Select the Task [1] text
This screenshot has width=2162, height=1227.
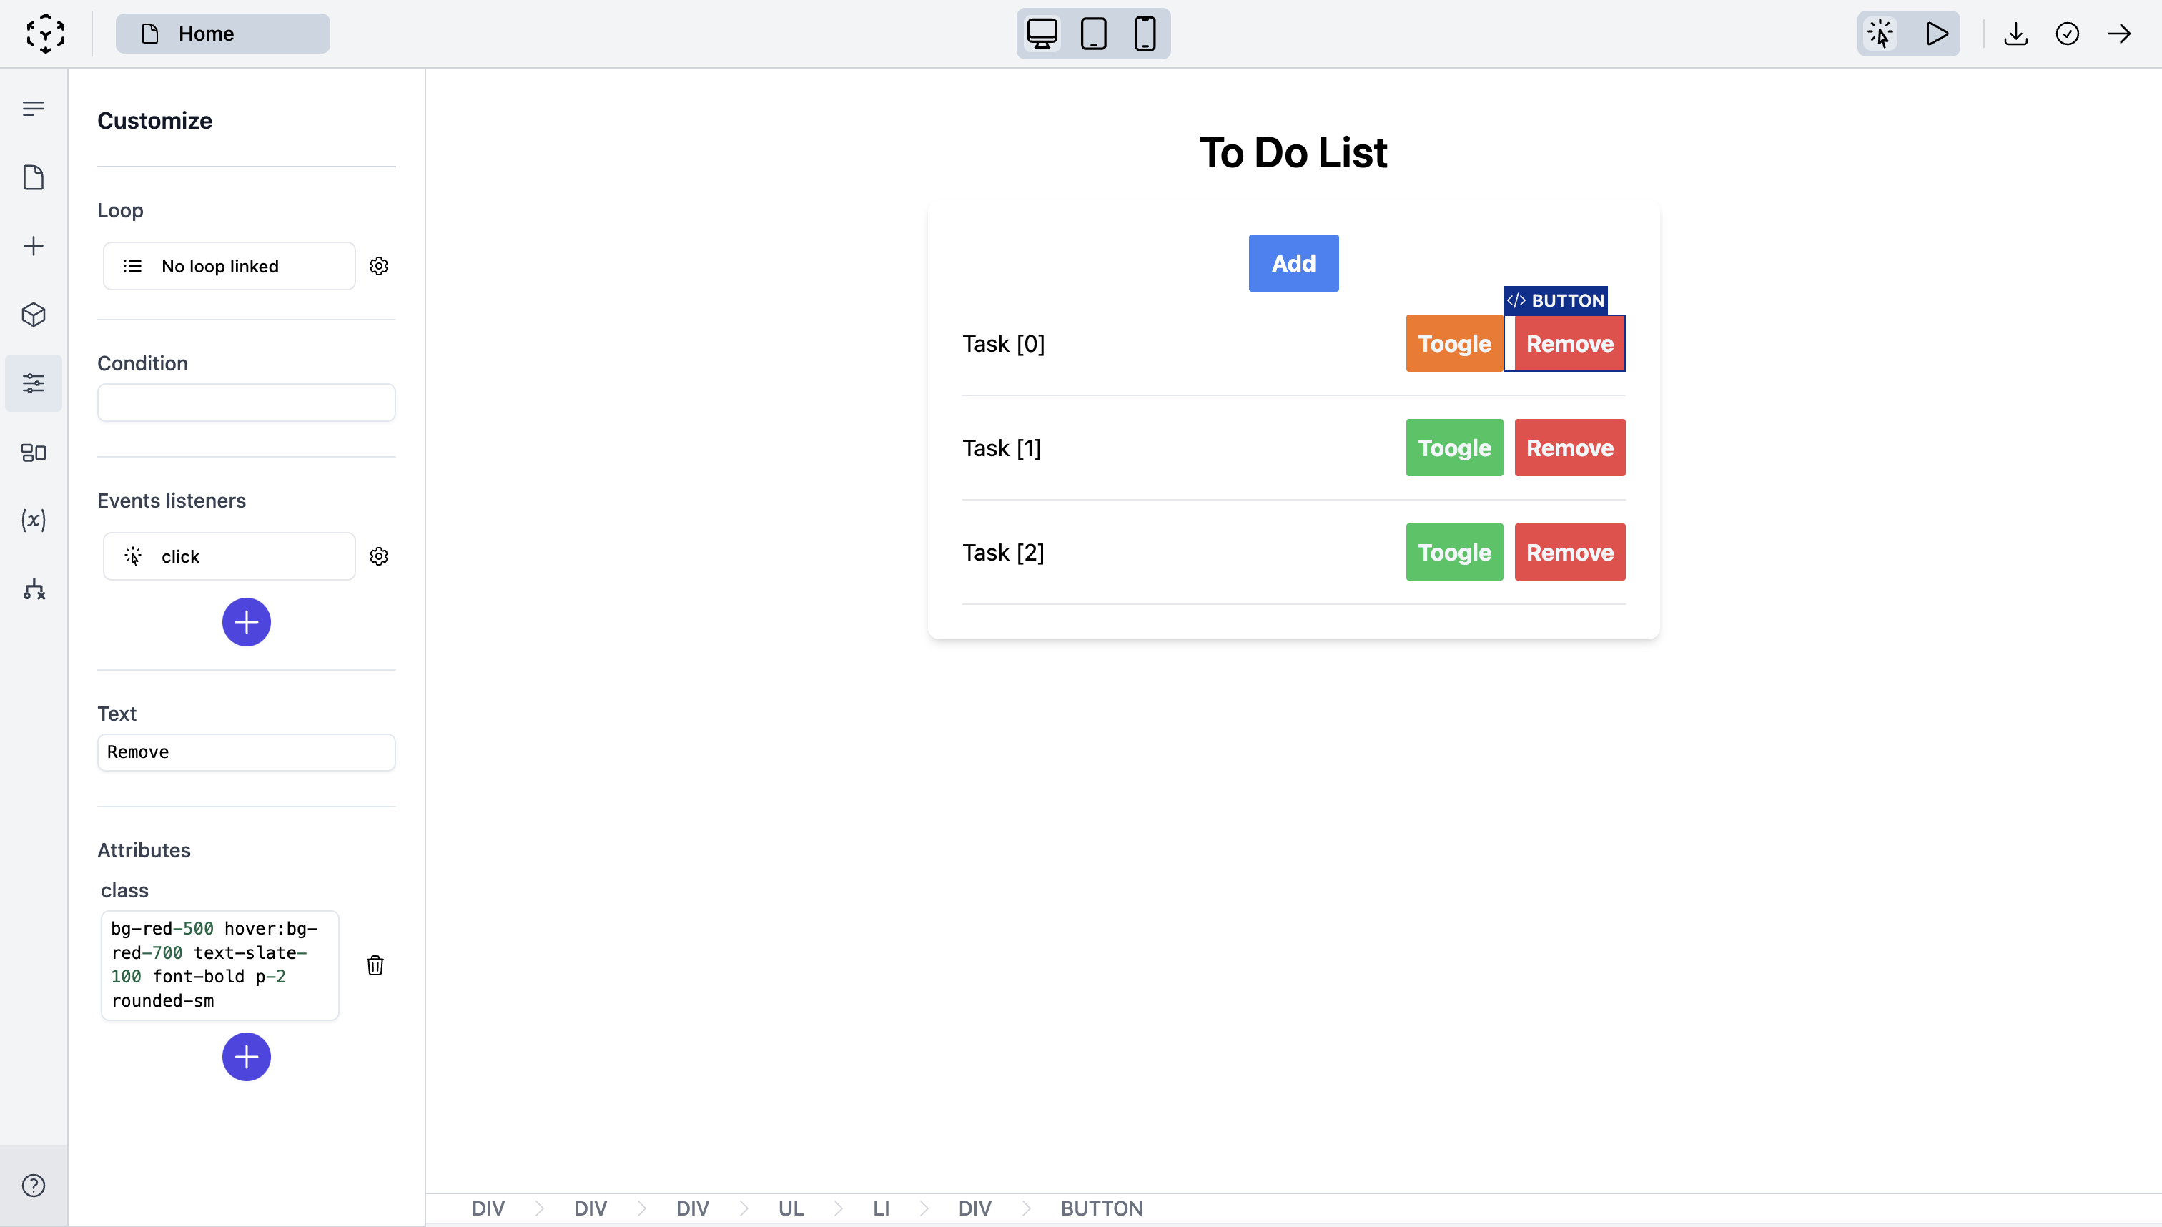click(x=1002, y=448)
